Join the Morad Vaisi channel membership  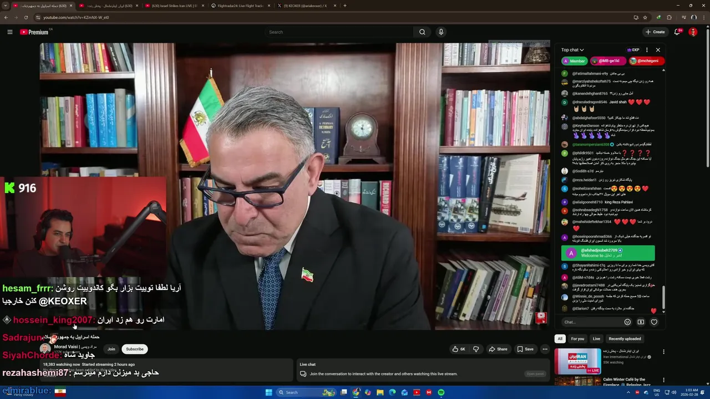[x=111, y=349]
